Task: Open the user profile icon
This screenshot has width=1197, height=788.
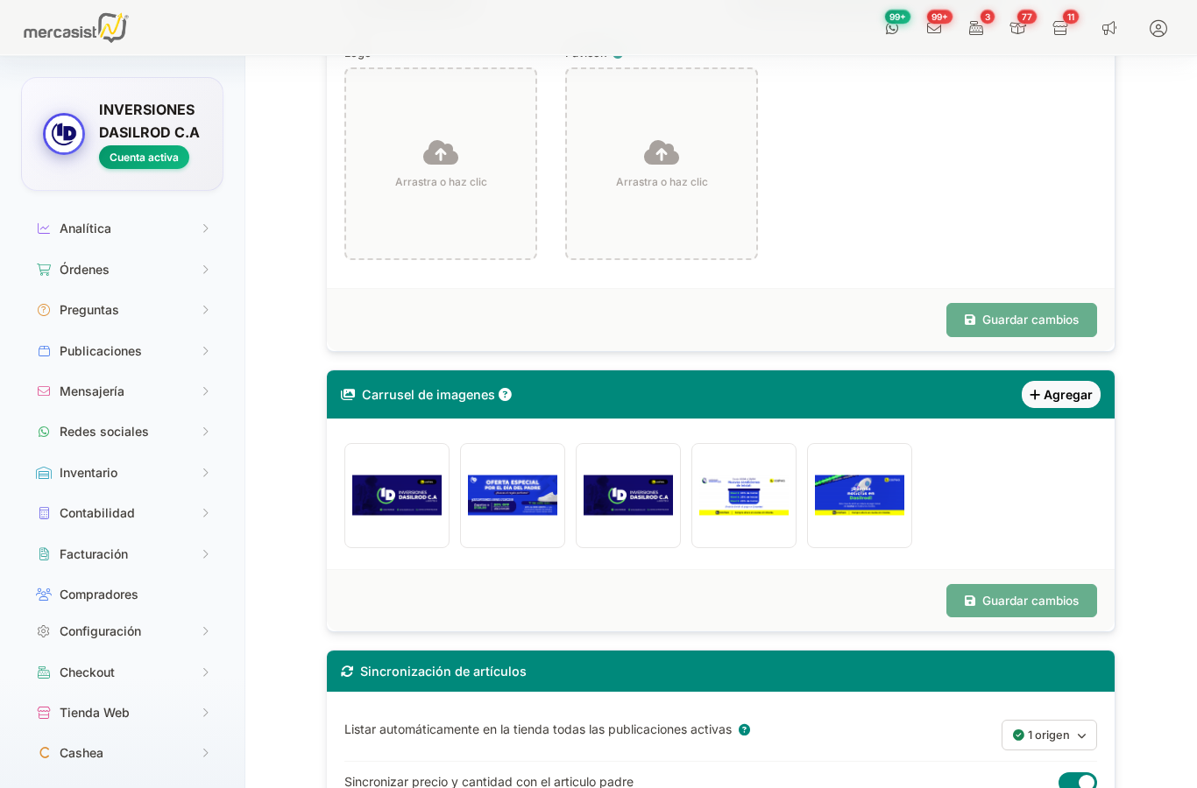Action: (x=1158, y=28)
